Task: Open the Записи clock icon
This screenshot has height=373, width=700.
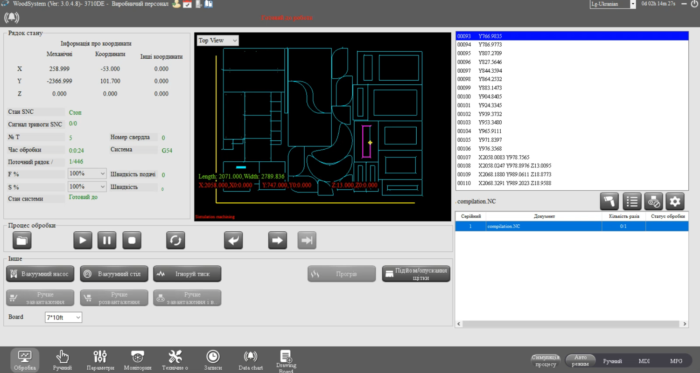Action: (213, 358)
